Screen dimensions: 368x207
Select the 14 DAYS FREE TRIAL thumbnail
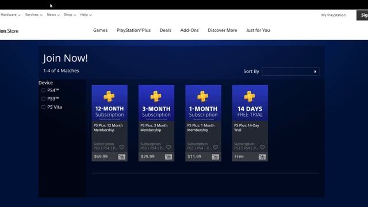250,103
